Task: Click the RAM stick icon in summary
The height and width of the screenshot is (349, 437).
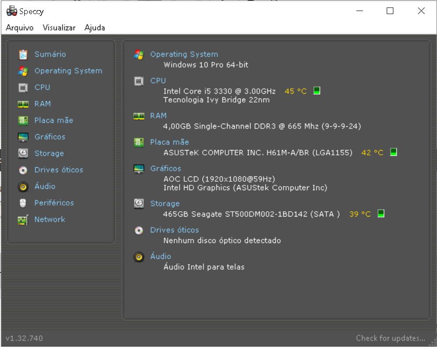Action: click(139, 116)
